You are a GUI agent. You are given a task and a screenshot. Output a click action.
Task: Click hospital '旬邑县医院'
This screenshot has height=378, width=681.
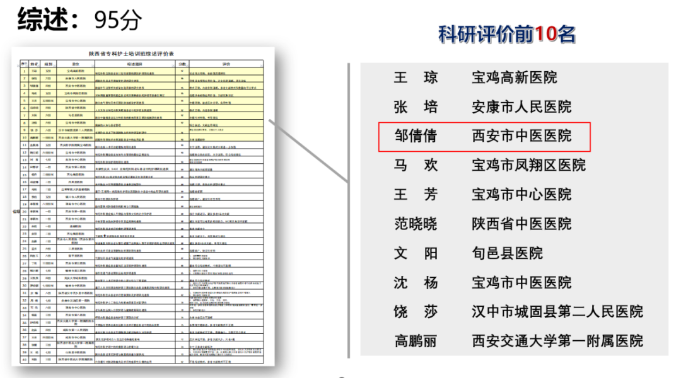tap(507, 253)
